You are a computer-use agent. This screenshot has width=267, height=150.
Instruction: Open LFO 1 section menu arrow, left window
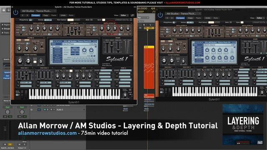[x=73, y=68]
